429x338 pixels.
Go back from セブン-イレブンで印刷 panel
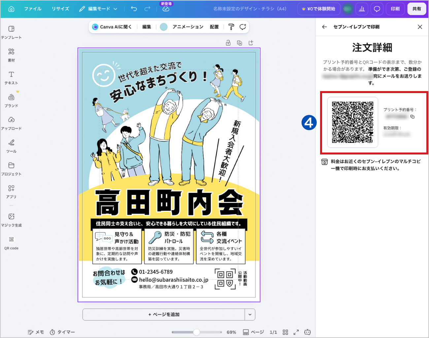tap(324, 27)
